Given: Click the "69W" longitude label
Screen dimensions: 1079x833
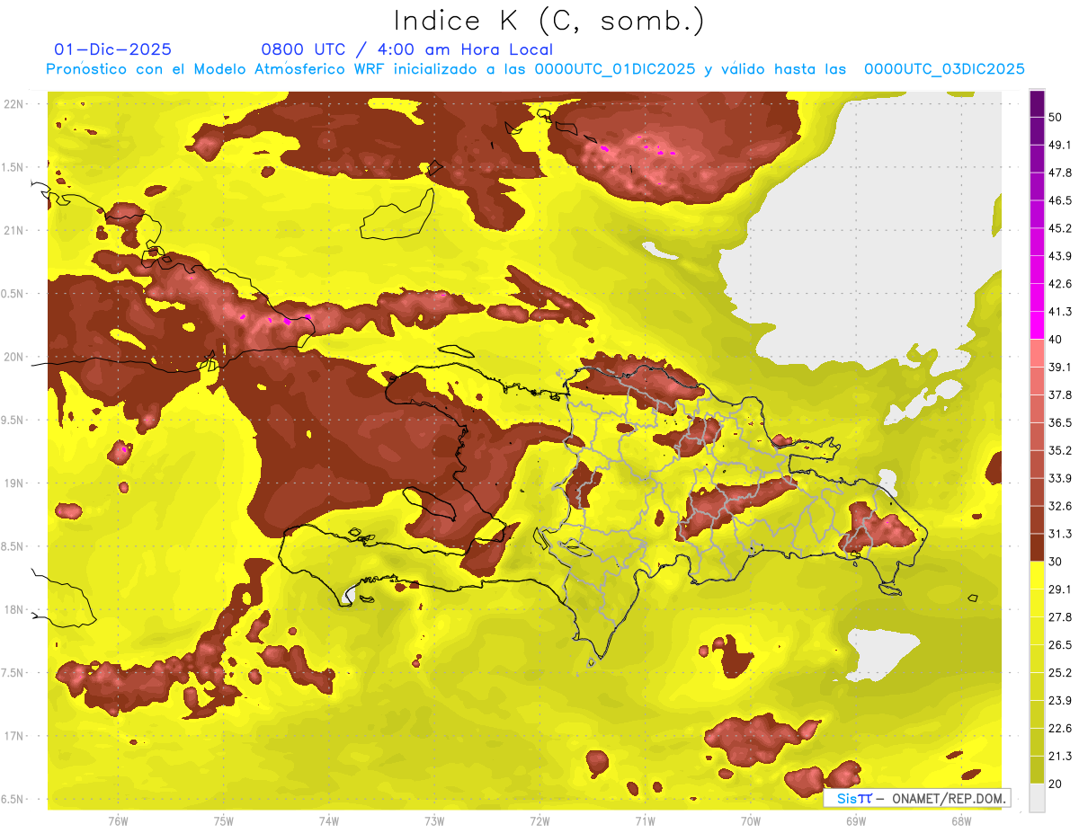Looking at the screenshot, I should [856, 822].
